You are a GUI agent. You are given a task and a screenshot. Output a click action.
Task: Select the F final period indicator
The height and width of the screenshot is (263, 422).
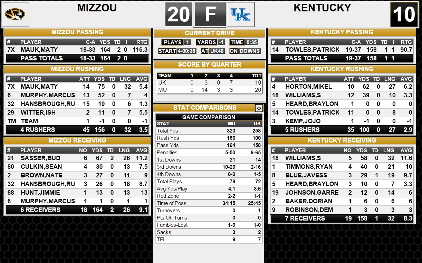tap(210, 14)
